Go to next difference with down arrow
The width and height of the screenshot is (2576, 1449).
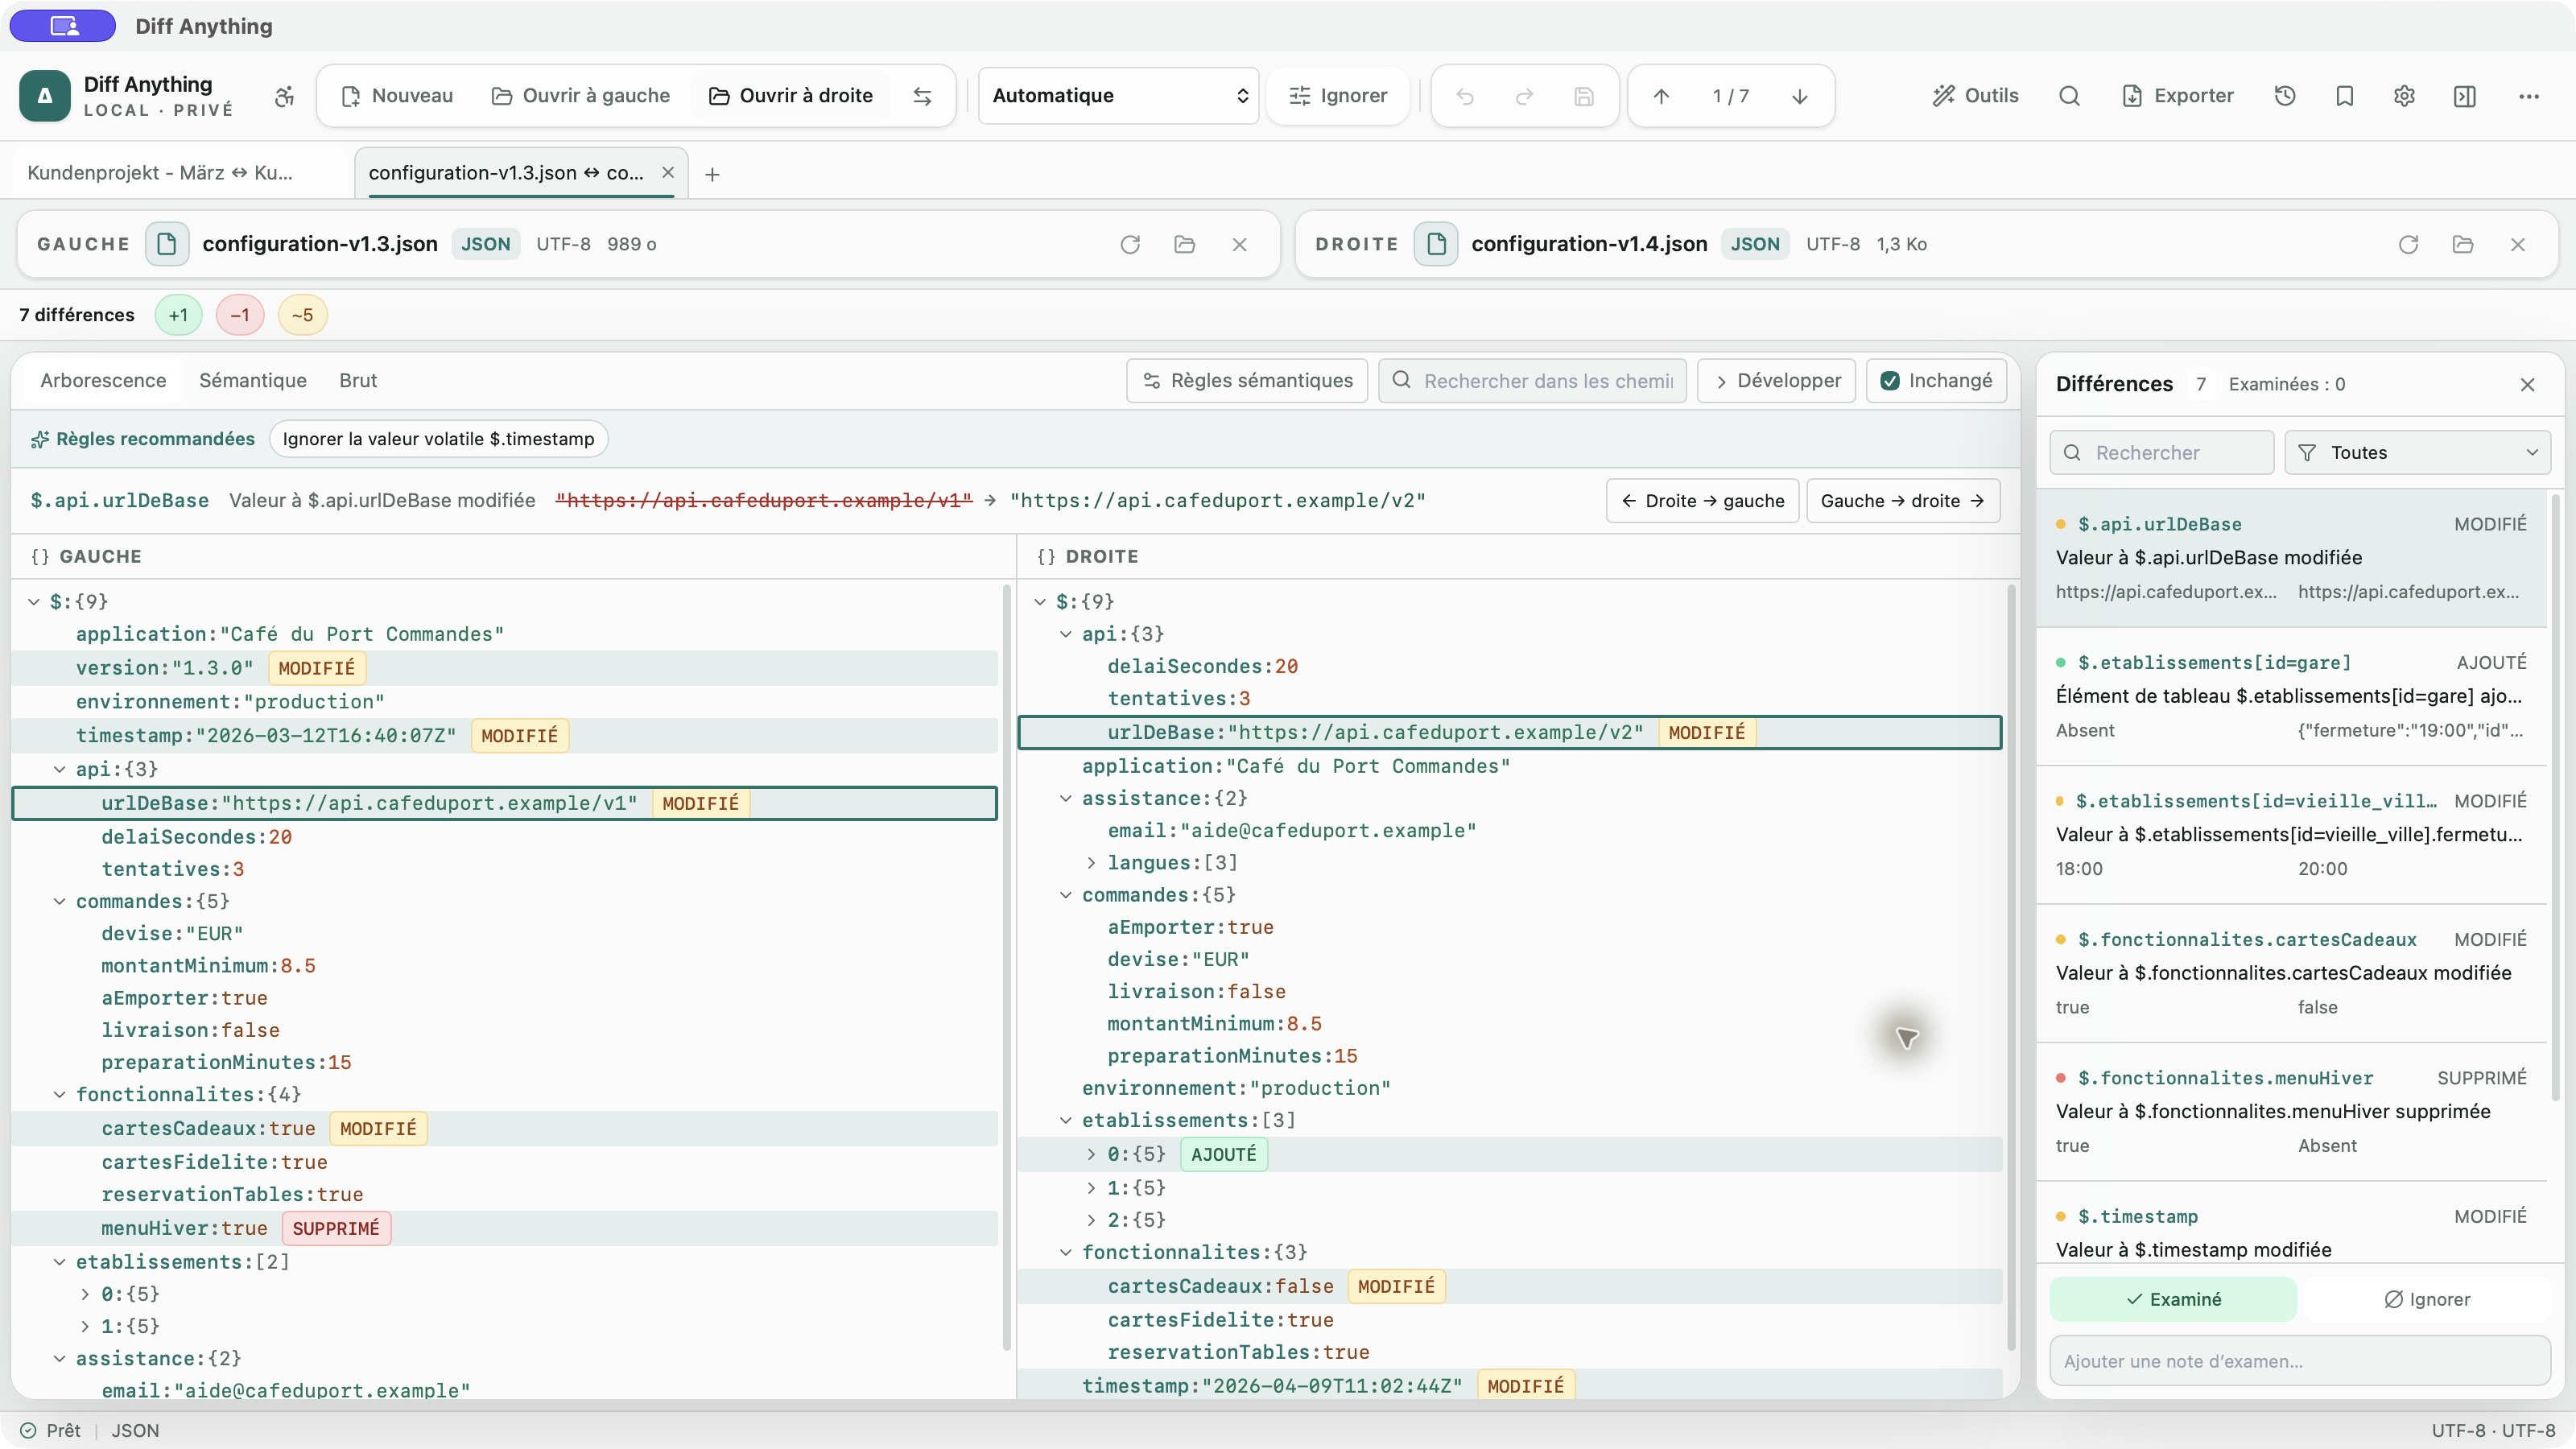pos(1800,96)
